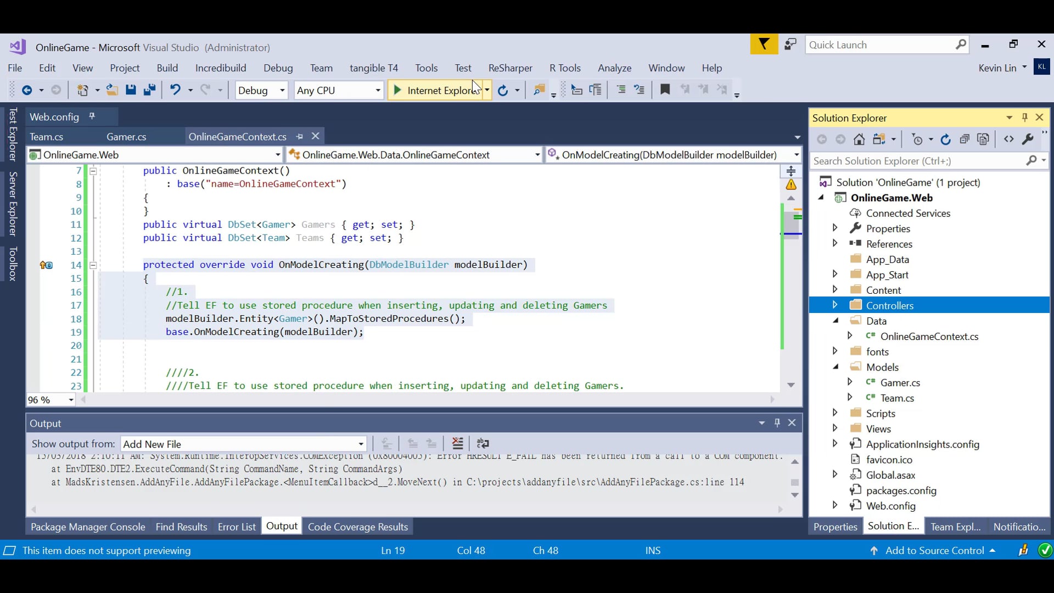Image resolution: width=1054 pixels, height=593 pixels.
Task: Open the New File icon in toolbar
Action: [x=83, y=90]
